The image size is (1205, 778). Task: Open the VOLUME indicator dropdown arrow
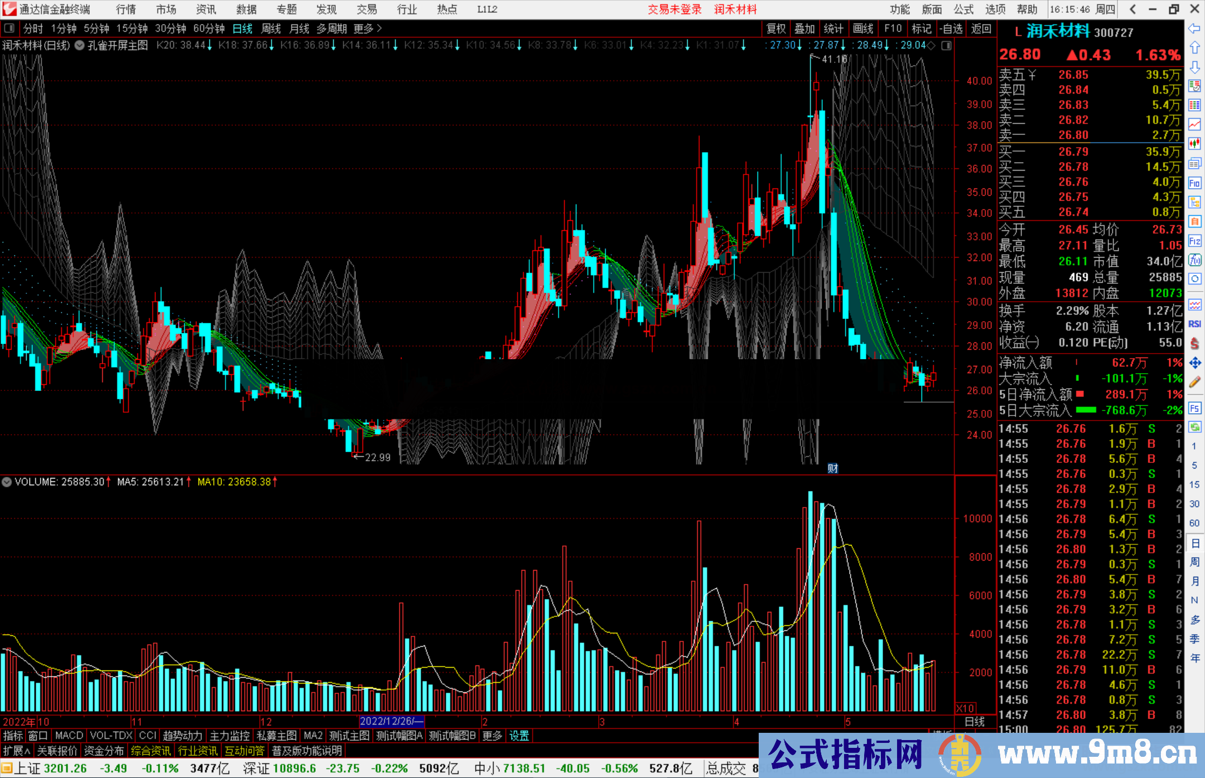(x=7, y=482)
